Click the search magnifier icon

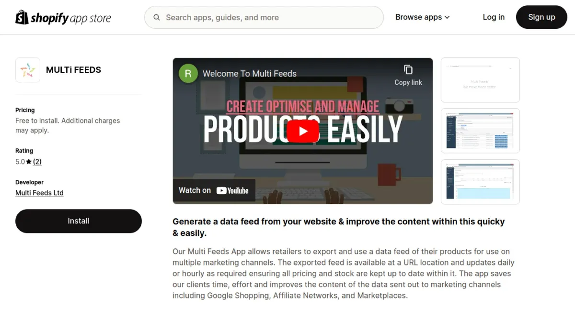click(x=157, y=18)
